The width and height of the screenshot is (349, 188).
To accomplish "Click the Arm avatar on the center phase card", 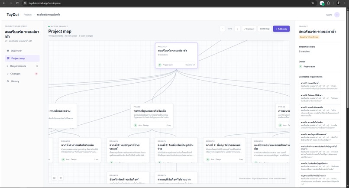I will click(x=136, y=125).
